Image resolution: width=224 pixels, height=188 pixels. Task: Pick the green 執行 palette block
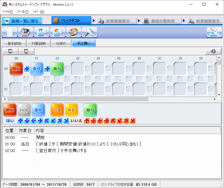[90, 110]
